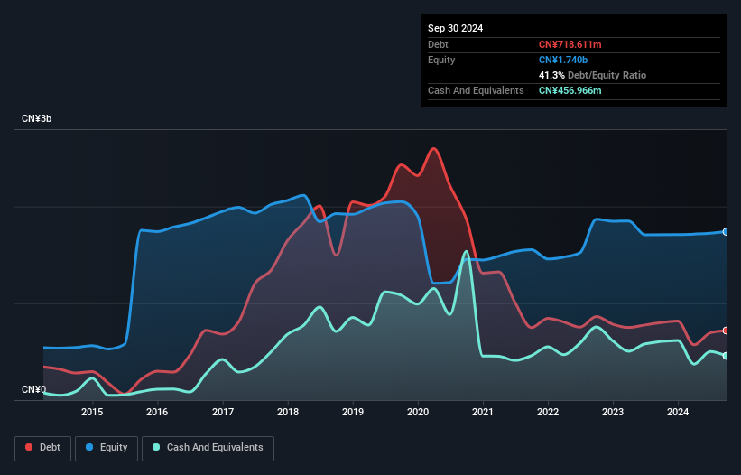Click the blue Equity legend dot
741x475 pixels.
click(x=89, y=447)
